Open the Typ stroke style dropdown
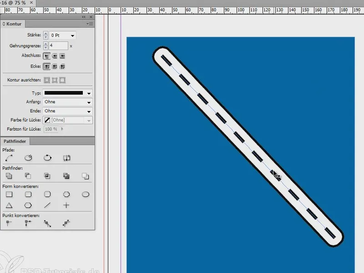The height and width of the screenshot is (273, 364). point(89,93)
